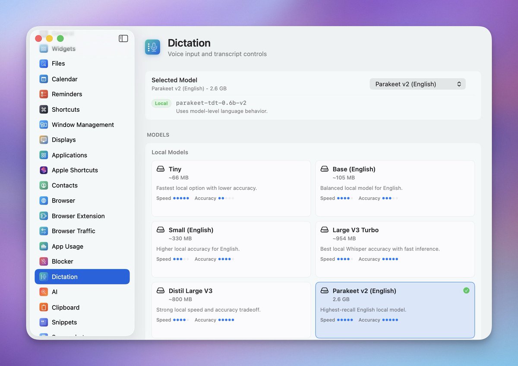518x366 pixels.
Task: Click the Apple Shortcuts icon
Action: point(44,170)
